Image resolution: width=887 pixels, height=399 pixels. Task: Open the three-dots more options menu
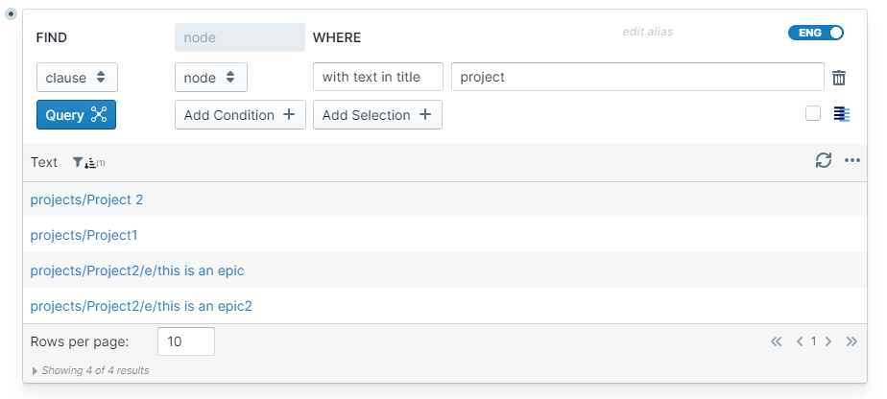pyautogui.click(x=852, y=161)
